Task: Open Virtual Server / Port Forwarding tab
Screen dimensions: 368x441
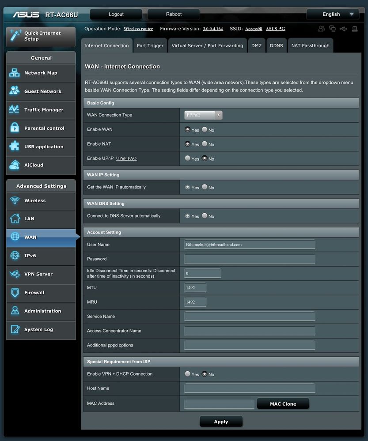Action: click(207, 45)
